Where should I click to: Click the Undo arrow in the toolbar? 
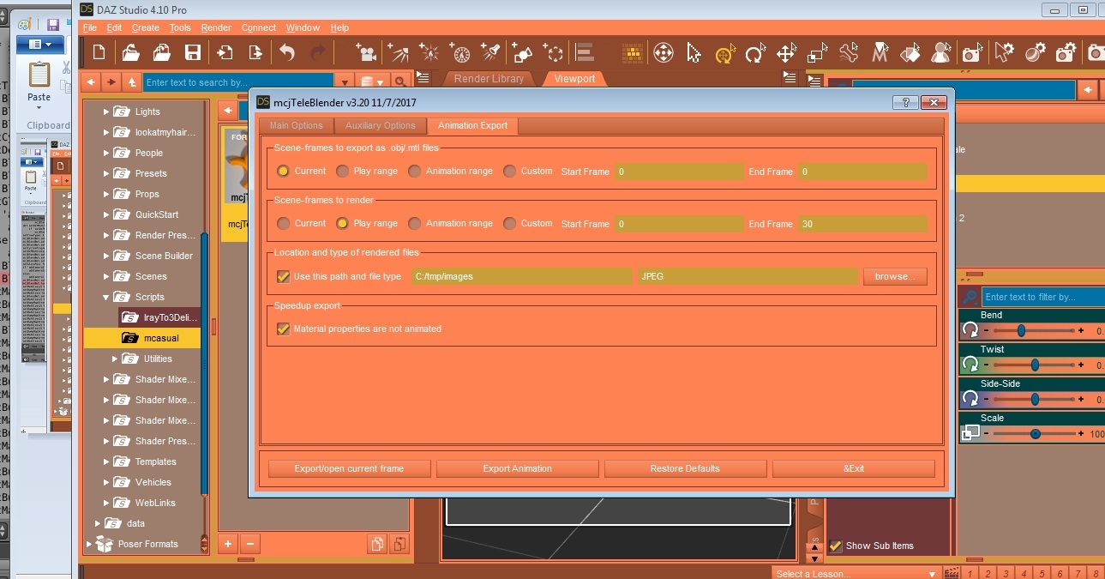pyautogui.click(x=286, y=52)
